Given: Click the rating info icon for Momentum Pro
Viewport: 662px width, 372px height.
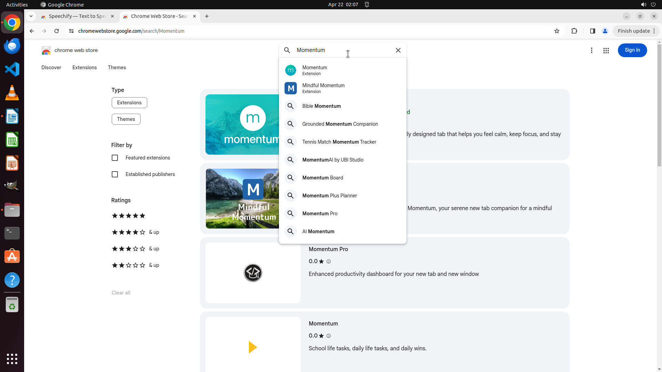Looking at the screenshot, I should pyautogui.click(x=328, y=262).
